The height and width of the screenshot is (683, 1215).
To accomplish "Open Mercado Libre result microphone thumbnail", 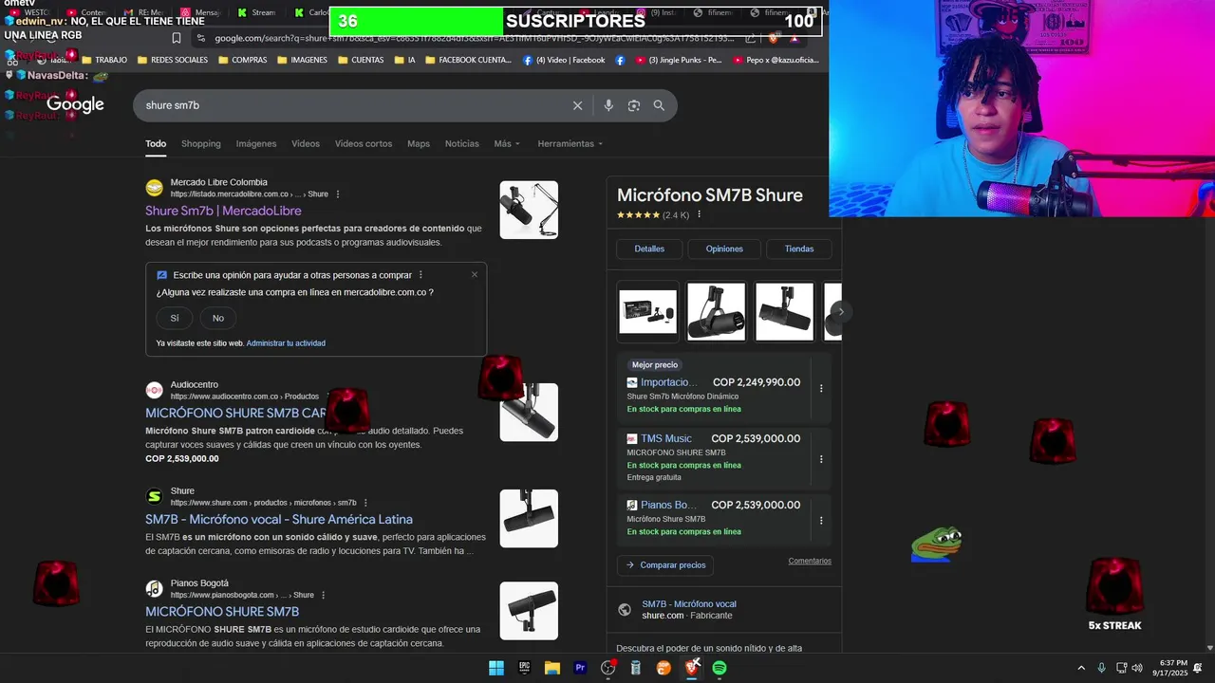I will point(529,210).
